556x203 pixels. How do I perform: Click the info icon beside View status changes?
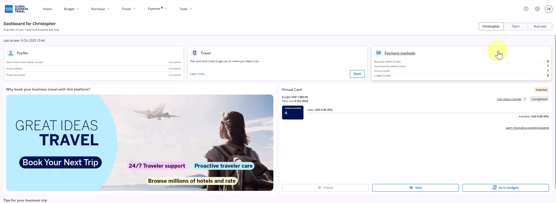pyautogui.click(x=524, y=99)
